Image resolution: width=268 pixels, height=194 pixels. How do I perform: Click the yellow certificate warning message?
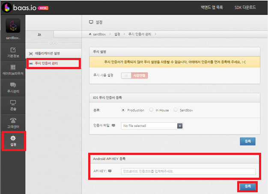pyautogui.click(x=175, y=62)
